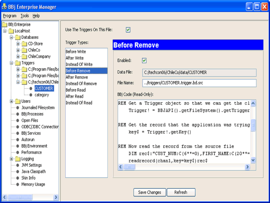Image resolution: width=270 pixels, height=203 pixels.
Task: Click the bullet icon beside category
Action: [31, 95]
